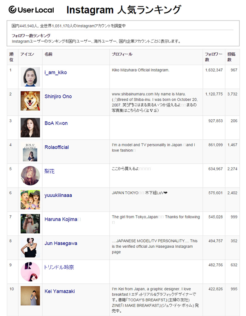Screen dimensions: 246x316
Task: Open BoA Kwon profile link
Action: [56, 123]
